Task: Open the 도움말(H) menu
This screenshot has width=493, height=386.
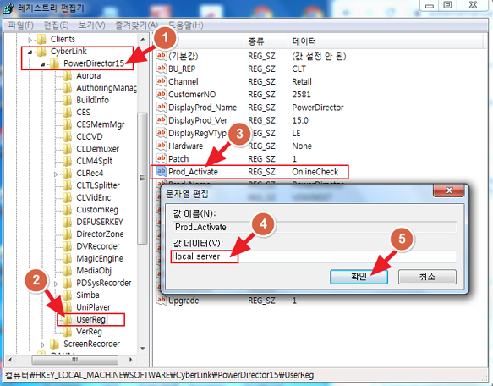Action: pos(186,25)
